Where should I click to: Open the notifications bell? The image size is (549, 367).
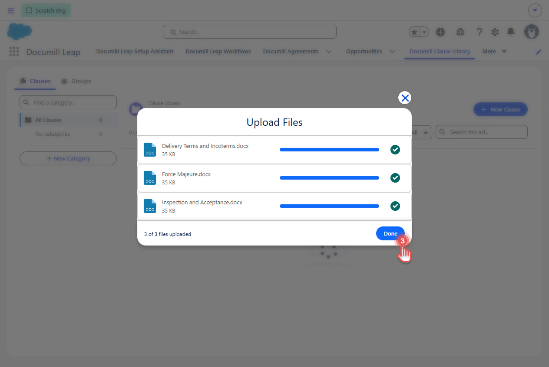511,32
